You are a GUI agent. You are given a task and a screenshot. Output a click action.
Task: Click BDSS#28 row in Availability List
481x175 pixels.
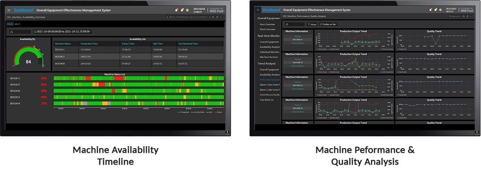click(138, 64)
